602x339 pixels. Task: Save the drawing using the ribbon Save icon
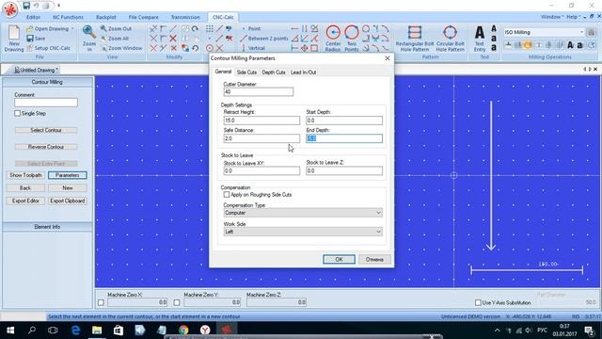tap(30, 39)
